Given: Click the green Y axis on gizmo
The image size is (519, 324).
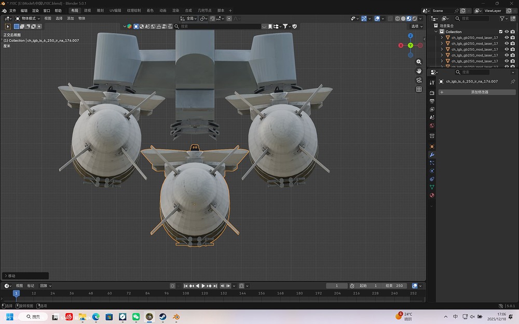Looking at the screenshot, I should (x=410, y=46).
